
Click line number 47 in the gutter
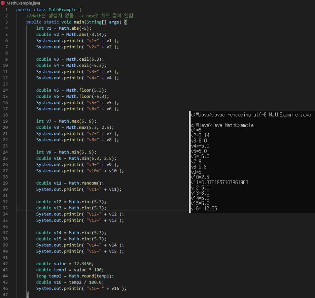[x=6, y=294]
